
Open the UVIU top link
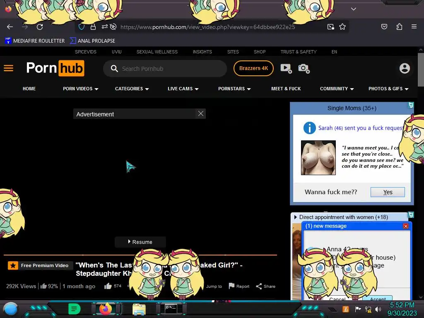click(x=116, y=52)
